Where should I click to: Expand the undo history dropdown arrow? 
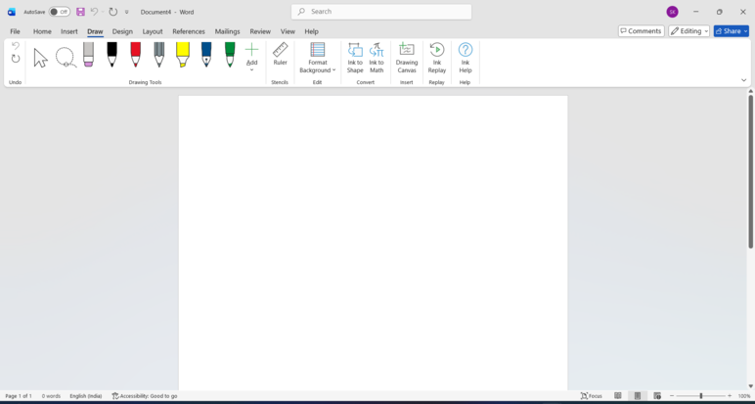click(103, 12)
